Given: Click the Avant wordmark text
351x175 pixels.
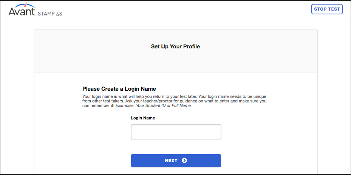Looking at the screenshot, I should pos(22,11).
